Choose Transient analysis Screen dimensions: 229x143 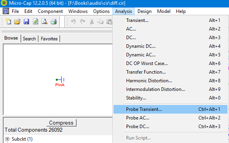[x=170, y=20]
